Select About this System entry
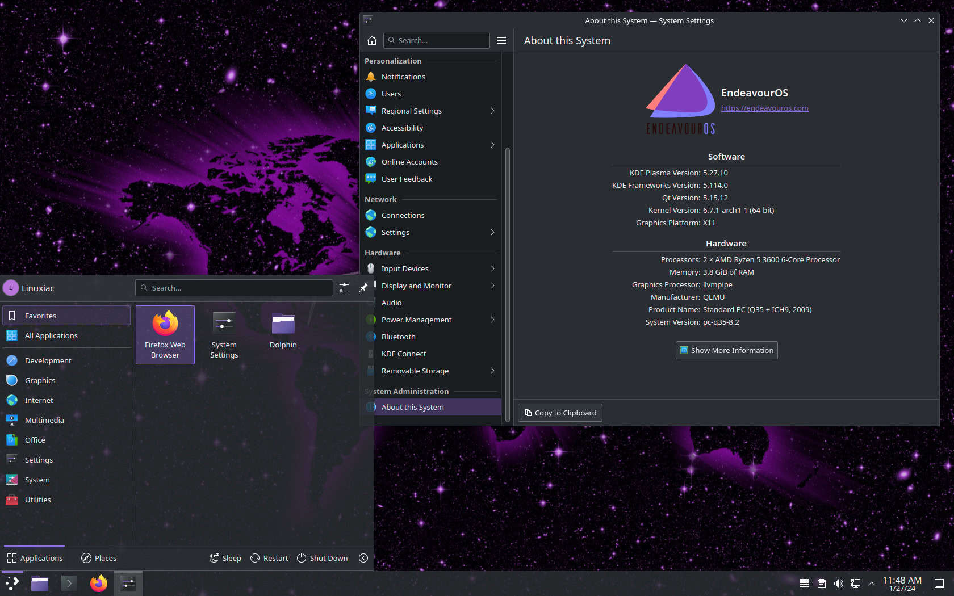This screenshot has width=954, height=596. click(x=430, y=407)
